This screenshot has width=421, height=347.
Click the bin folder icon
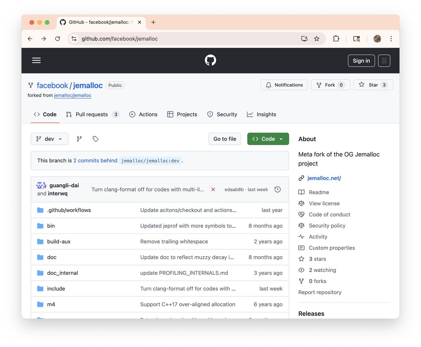tap(40, 226)
